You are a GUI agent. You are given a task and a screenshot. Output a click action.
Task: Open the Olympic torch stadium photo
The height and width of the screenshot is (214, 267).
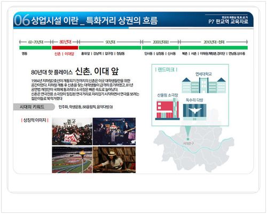click(72, 160)
